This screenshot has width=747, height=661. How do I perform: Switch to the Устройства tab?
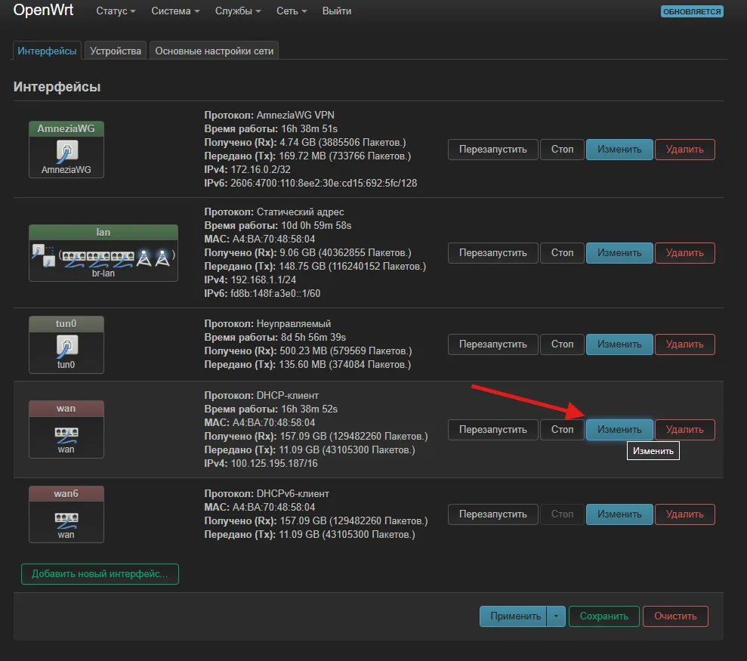(116, 51)
